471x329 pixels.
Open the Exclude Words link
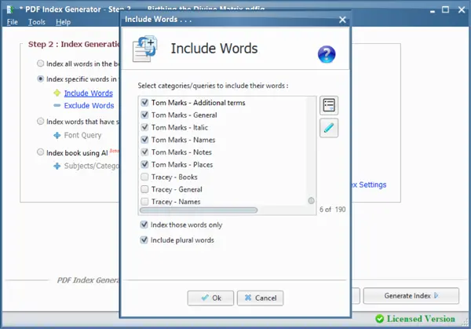(89, 105)
